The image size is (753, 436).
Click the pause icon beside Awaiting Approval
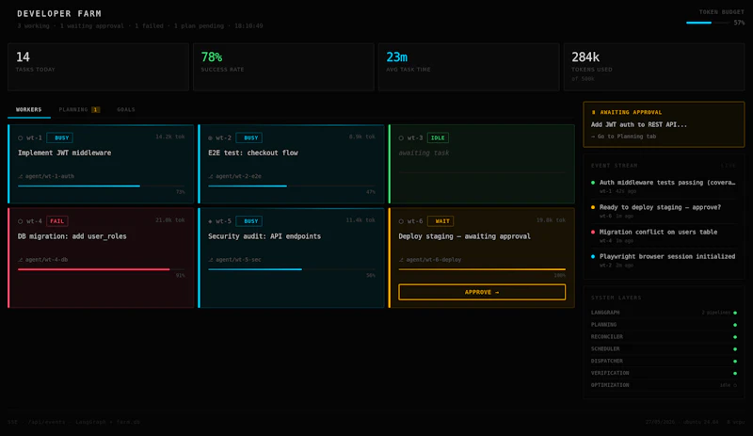(x=594, y=112)
